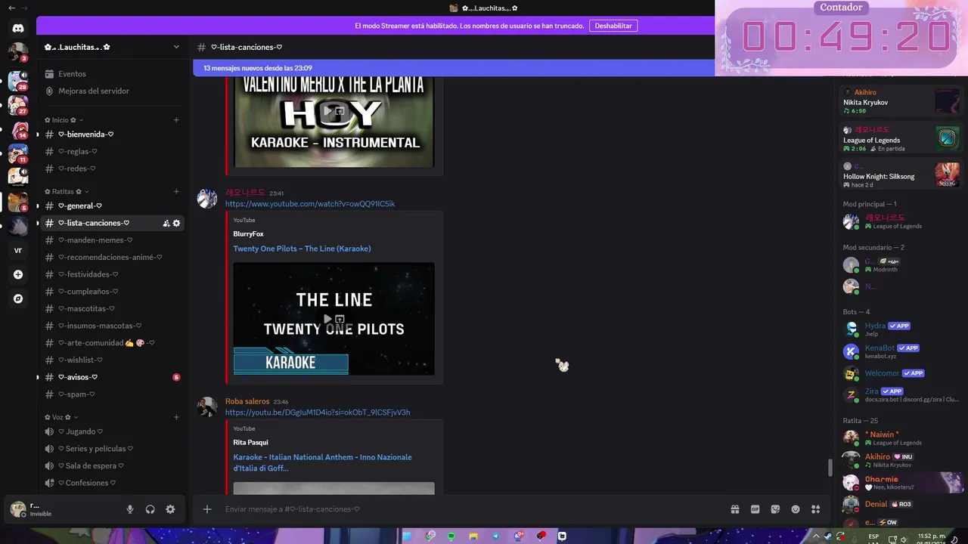Go to the manden-memes channel
The image size is (968, 544).
111,240
